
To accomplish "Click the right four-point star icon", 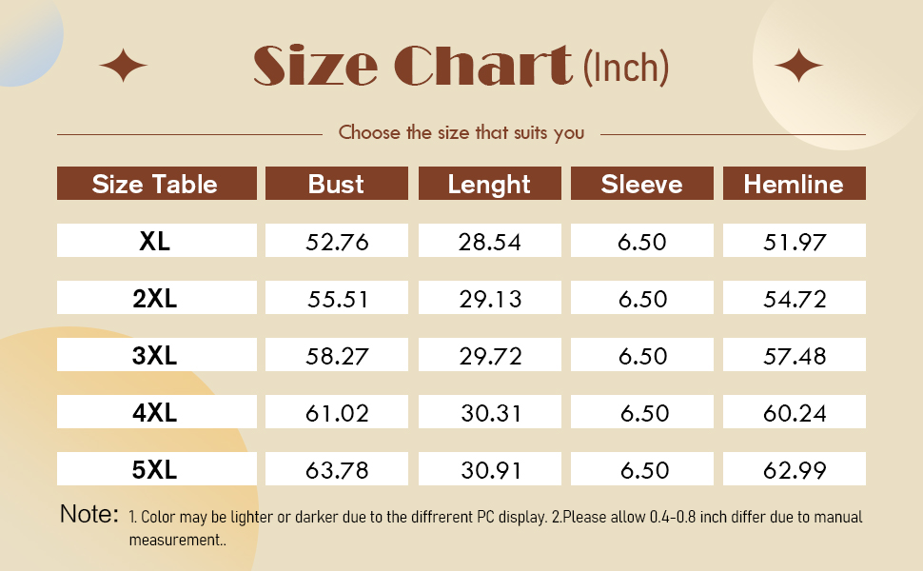I will [x=797, y=66].
